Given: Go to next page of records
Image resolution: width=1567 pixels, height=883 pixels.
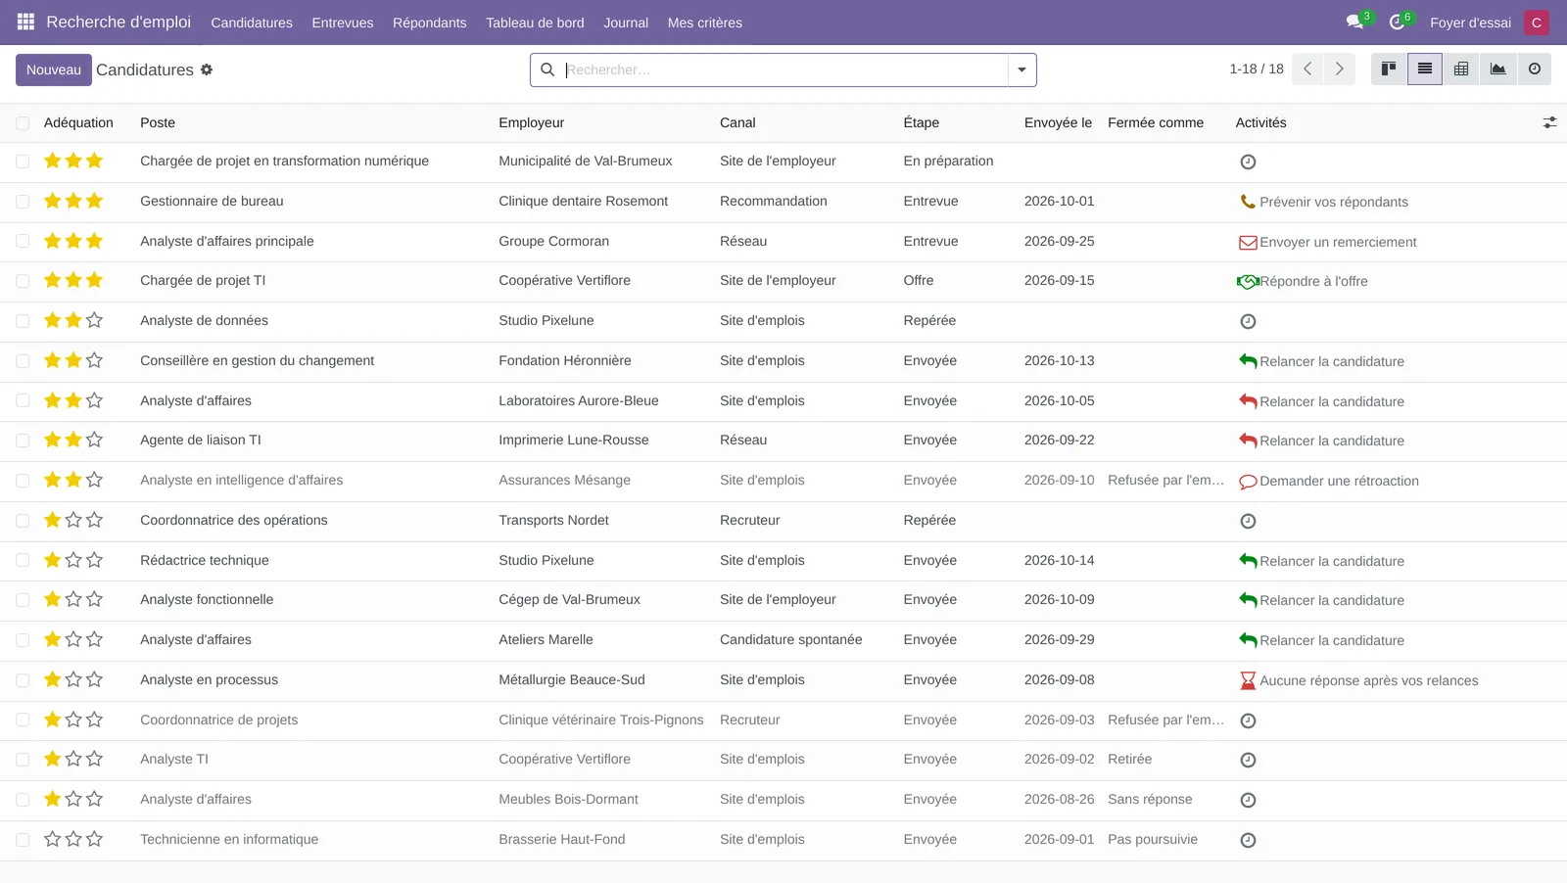Looking at the screenshot, I should click(1340, 70).
